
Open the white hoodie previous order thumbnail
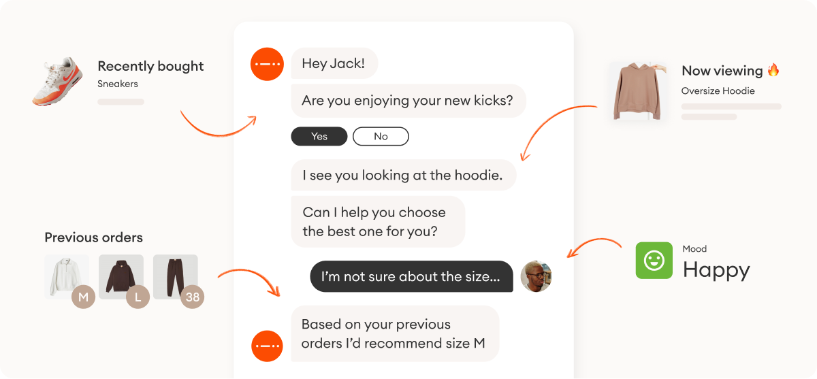67,277
